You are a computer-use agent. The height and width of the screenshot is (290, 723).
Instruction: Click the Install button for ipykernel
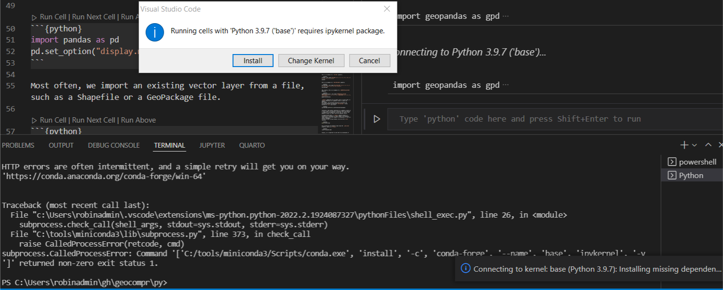click(252, 60)
